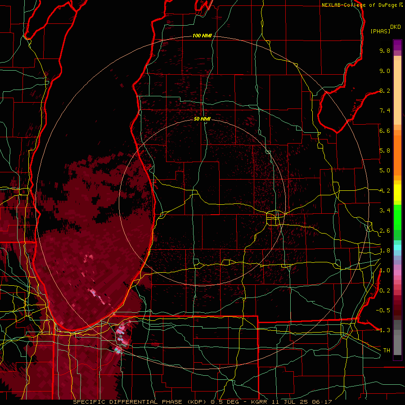This screenshot has width=405, height=405.
Task: Click the 3.4 value on the scale
Action: (x=385, y=211)
